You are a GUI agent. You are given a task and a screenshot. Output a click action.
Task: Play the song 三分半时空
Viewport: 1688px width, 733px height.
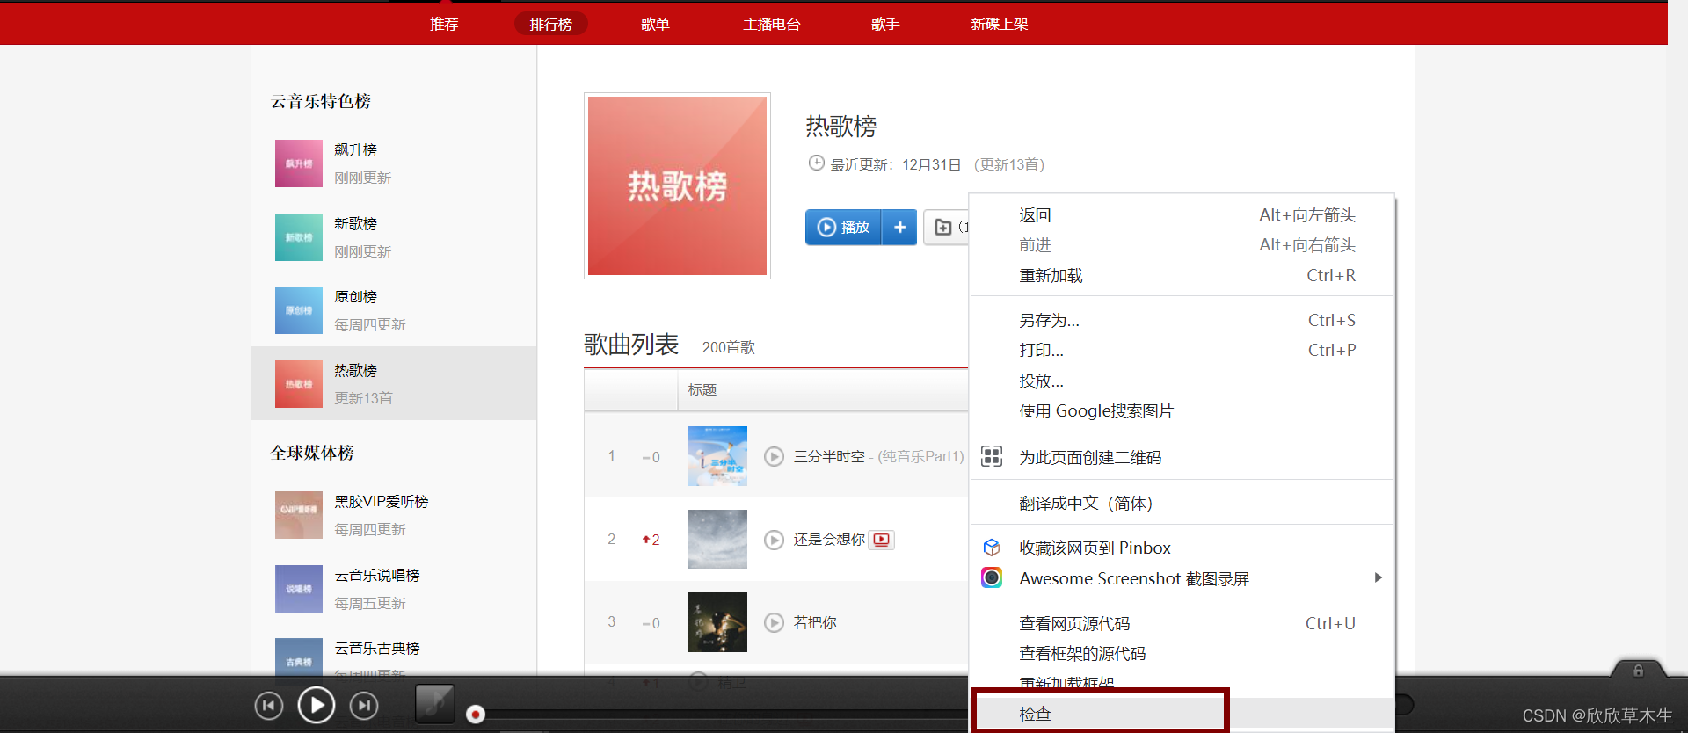pyautogui.click(x=774, y=456)
